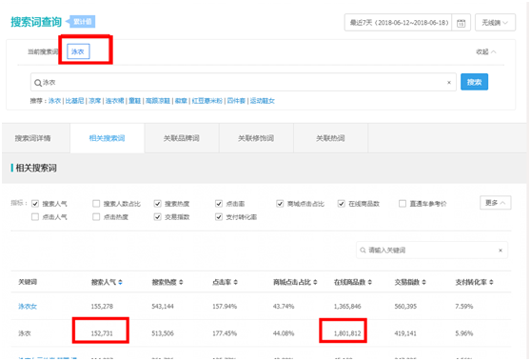Focus the 请输入关键词 filter input
Screen dimensions: 531x361
click(x=432, y=251)
